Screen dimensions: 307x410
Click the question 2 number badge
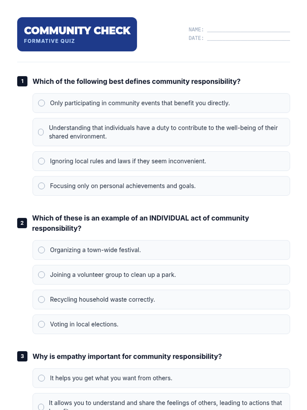click(22, 223)
